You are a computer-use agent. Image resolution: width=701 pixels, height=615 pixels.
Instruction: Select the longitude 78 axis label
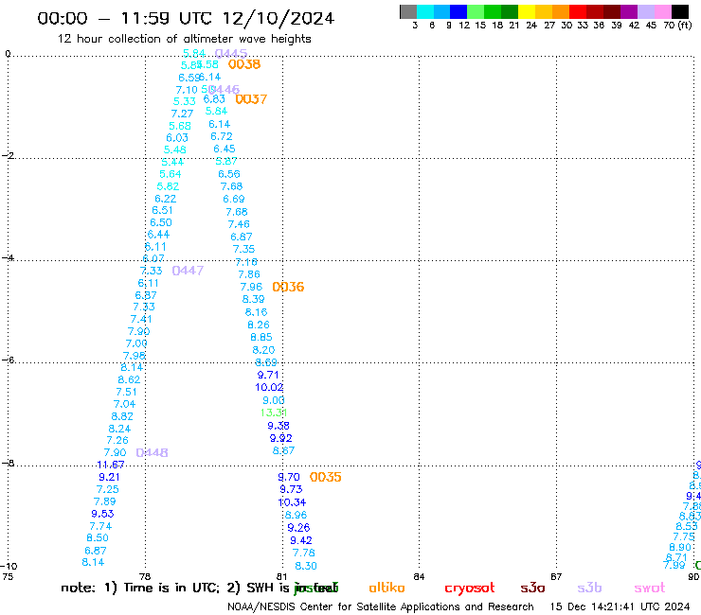coord(145,576)
